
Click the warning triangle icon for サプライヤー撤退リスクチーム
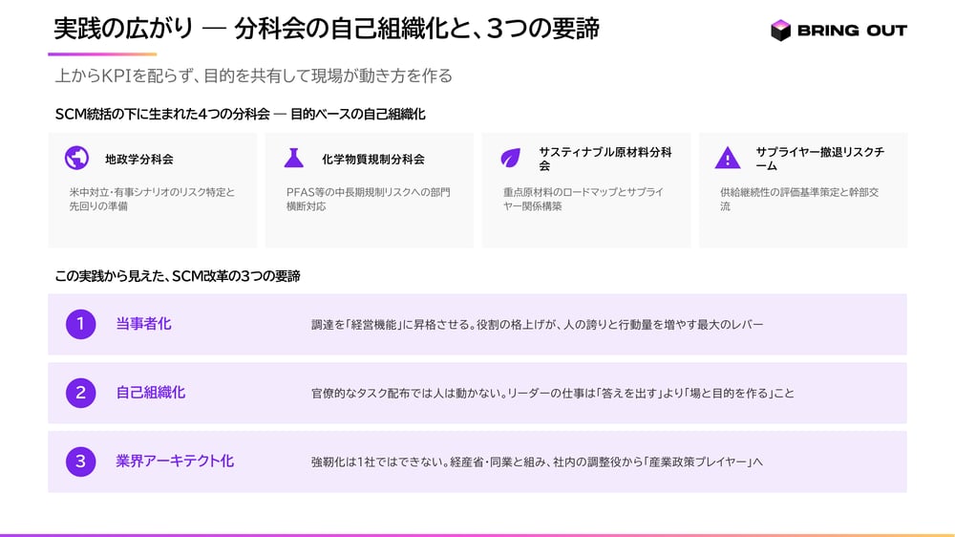[727, 158]
